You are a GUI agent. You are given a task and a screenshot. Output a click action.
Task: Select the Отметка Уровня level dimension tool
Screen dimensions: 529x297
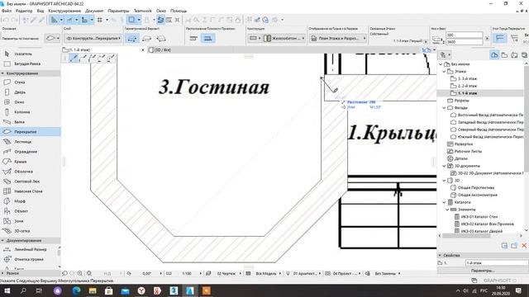point(29,259)
